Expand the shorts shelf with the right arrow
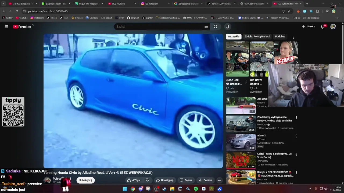 point(297,63)
